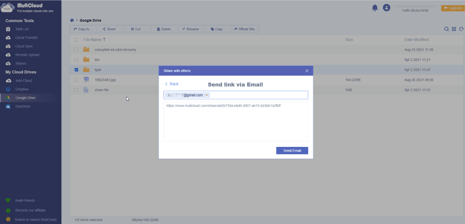Screen dimensions: 465x224
Task: Click the traffic usage progress bar
Action: [x=415, y=7]
